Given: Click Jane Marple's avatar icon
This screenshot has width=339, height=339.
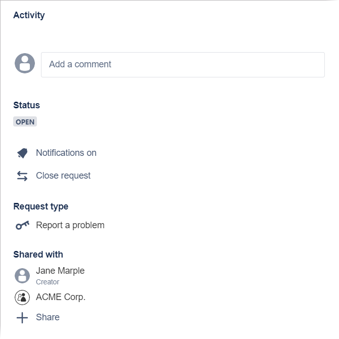Looking at the screenshot, I should (22, 275).
